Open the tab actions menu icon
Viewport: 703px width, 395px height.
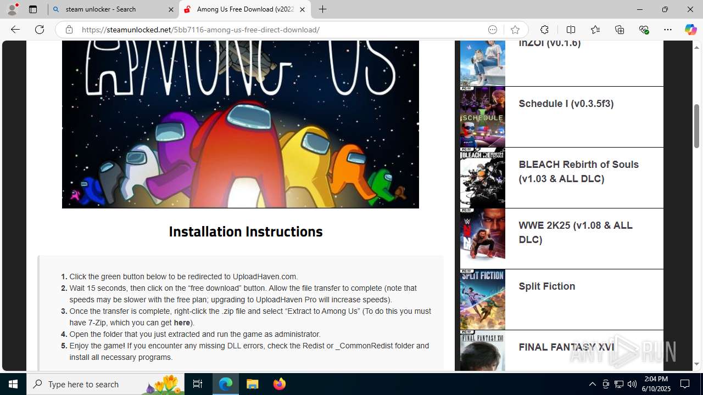(33, 9)
